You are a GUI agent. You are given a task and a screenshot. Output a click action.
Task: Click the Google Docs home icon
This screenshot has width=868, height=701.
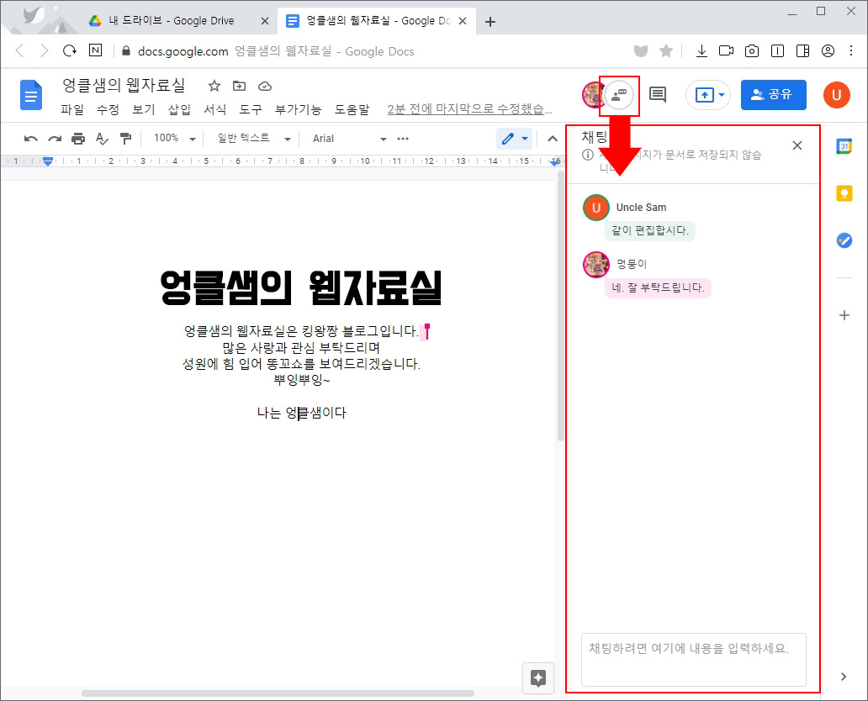click(x=31, y=95)
